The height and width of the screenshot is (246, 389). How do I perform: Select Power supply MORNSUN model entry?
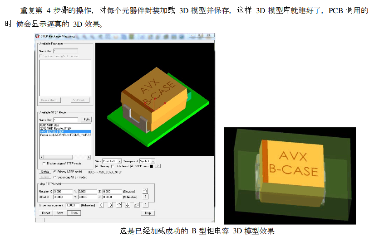(65, 135)
